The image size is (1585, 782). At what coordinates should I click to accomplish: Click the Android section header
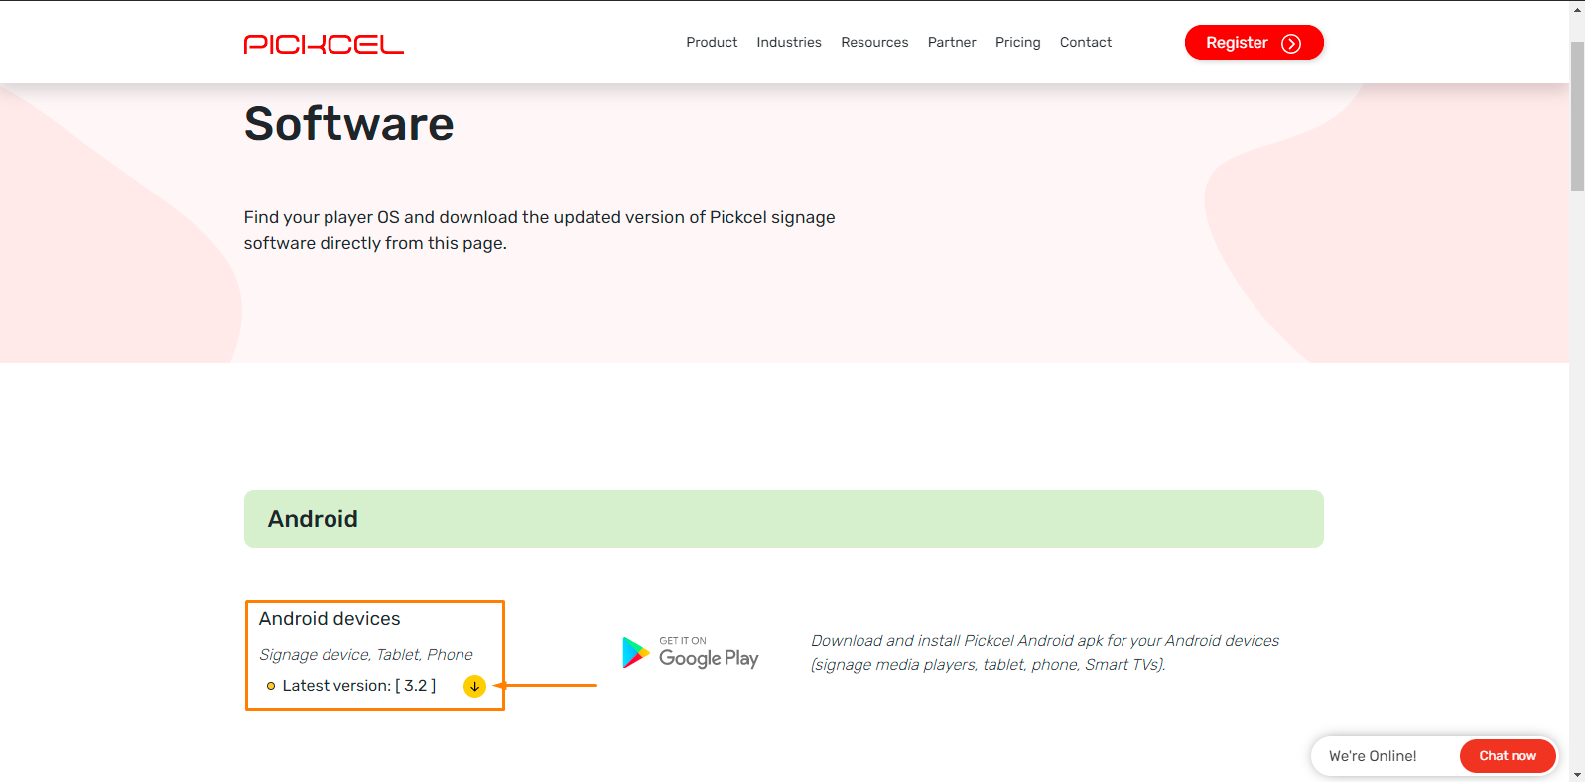click(784, 519)
